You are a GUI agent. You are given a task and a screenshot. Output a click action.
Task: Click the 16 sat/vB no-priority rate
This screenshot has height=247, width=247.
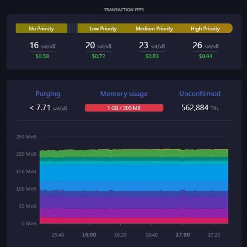42,46
